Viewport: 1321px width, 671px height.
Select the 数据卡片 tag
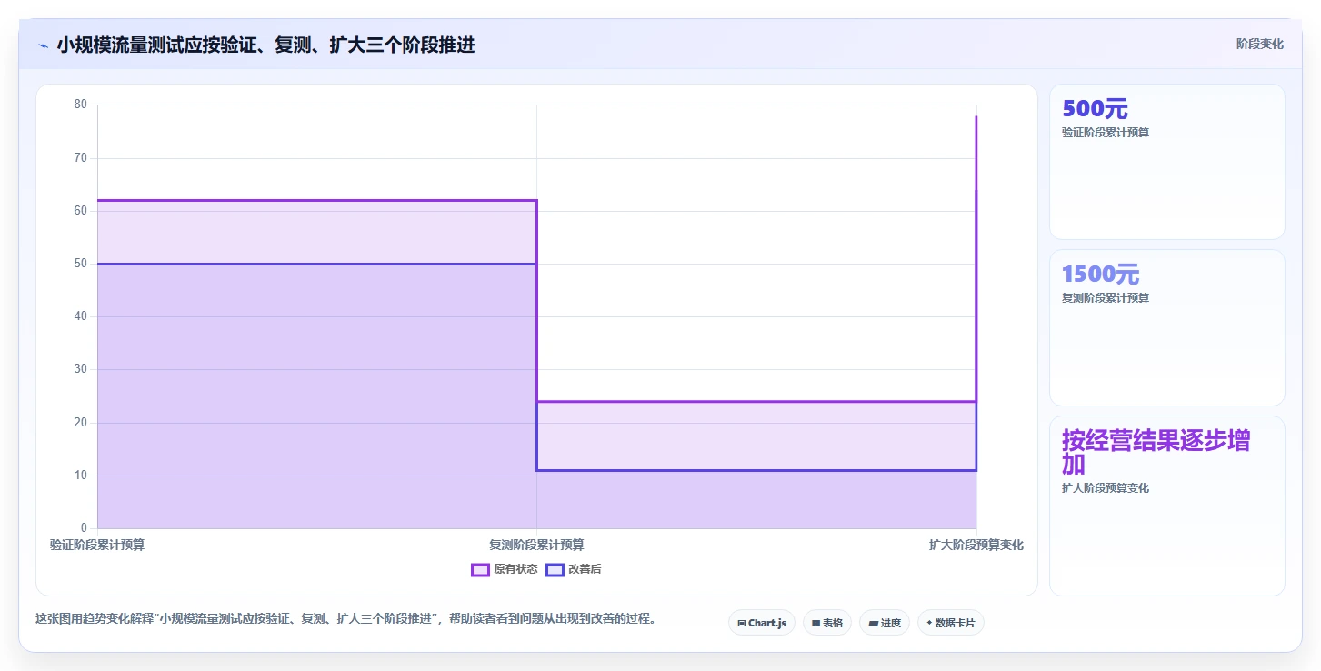[x=951, y=623]
